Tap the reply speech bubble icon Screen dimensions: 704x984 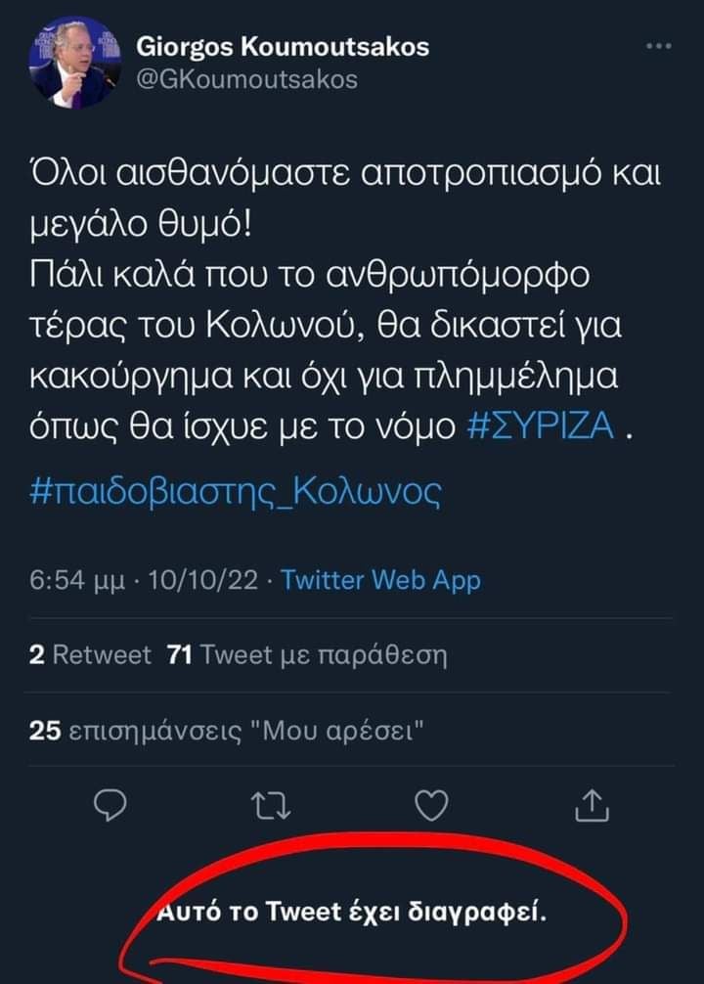click(x=110, y=805)
